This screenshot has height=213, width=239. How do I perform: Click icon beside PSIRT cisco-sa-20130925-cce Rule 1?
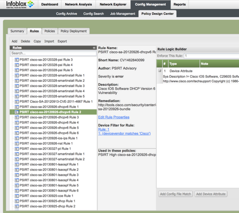(x=17, y=196)
